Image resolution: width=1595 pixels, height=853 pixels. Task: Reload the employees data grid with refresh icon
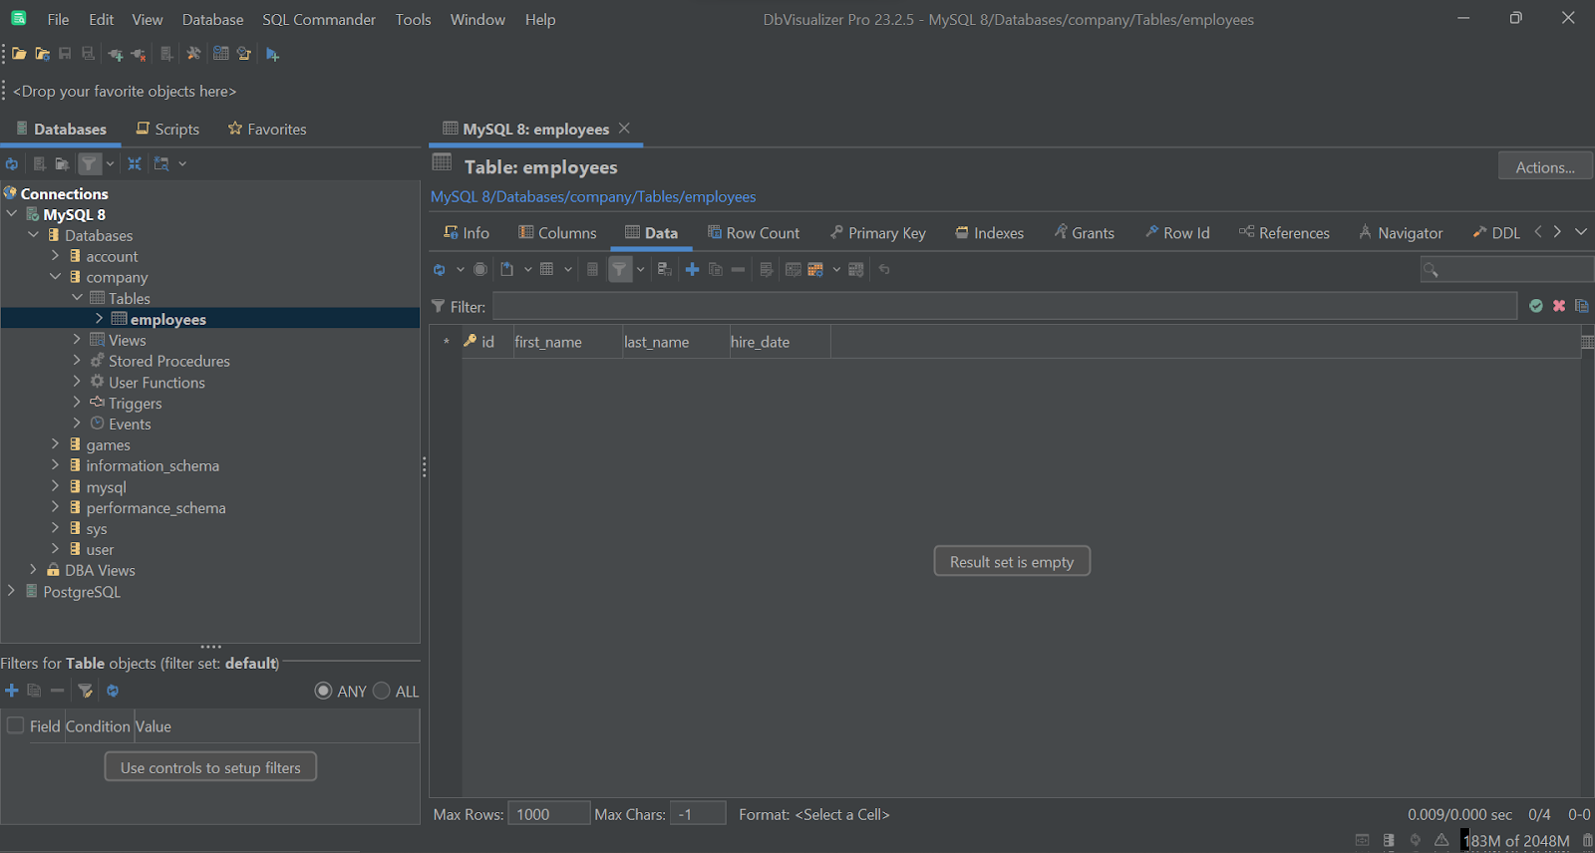pyautogui.click(x=440, y=270)
